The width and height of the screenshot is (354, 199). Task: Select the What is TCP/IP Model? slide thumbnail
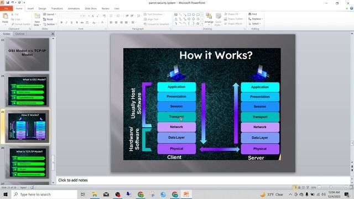click(x=27, y=163)
